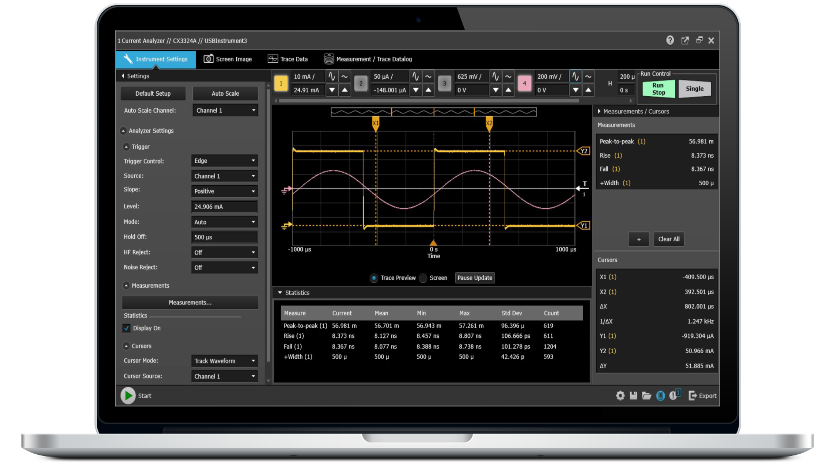Click the trigger Level input field
The width and height of the screenshot is (840, 471).
coord(224,207)
